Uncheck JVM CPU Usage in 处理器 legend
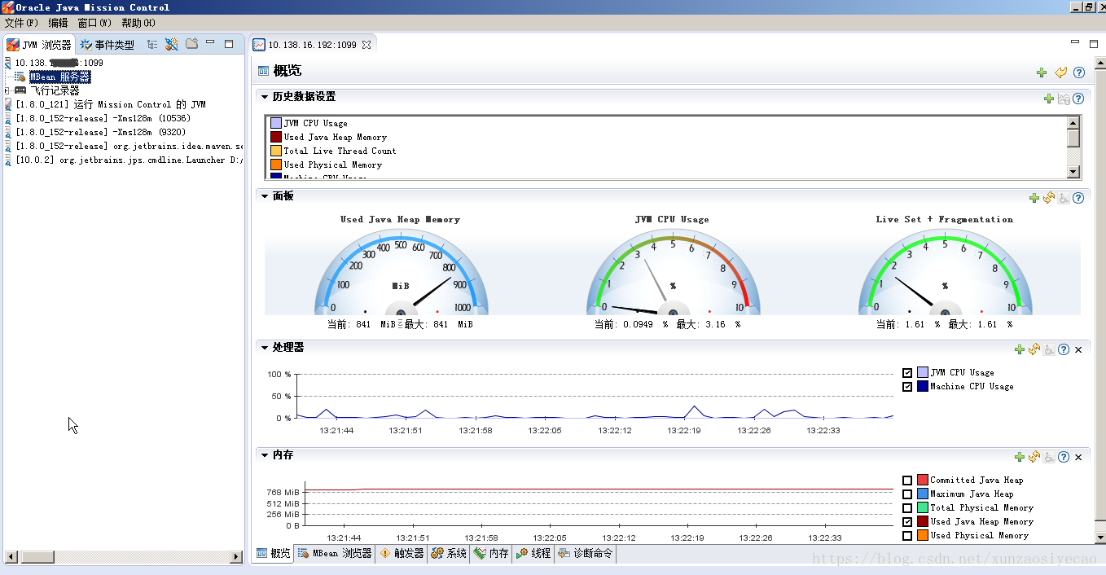Viewport: 1106px width, 575px height. click(x=907, y=373)
